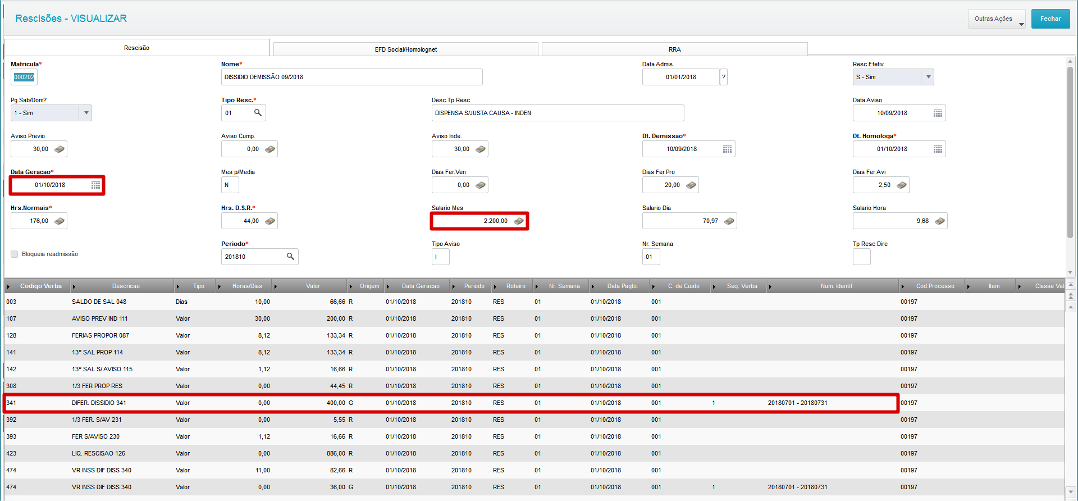
Task: Open the Outras Ações dropdown menu
Action: pyautogui.click(x=997, y=19)
